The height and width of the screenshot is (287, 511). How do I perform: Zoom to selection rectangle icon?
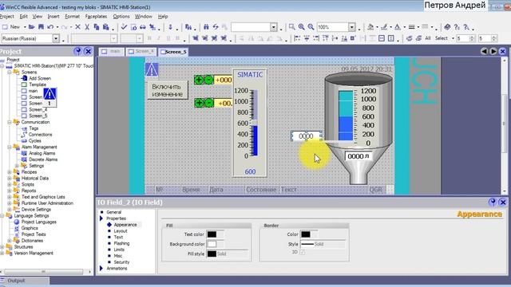click(x=292, y=27)
